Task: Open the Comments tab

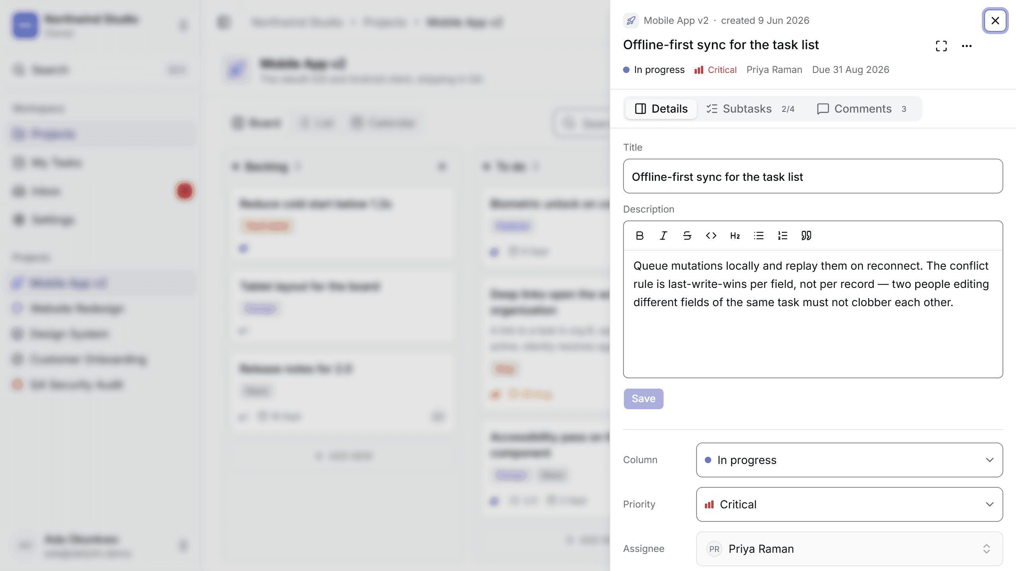Action: [x=862, y=109]
